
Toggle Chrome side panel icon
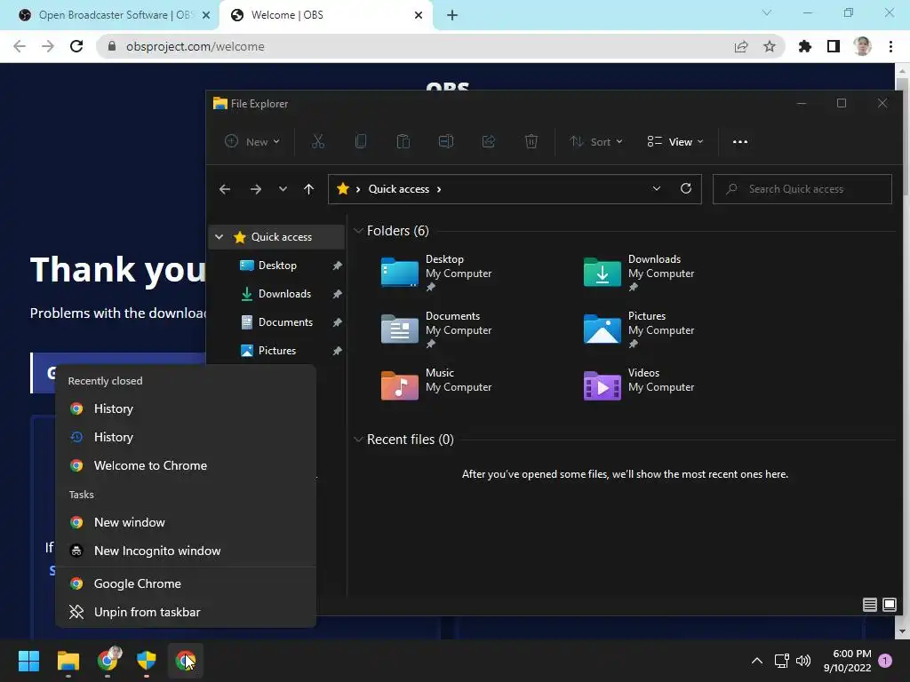click(x=834, y=46)
